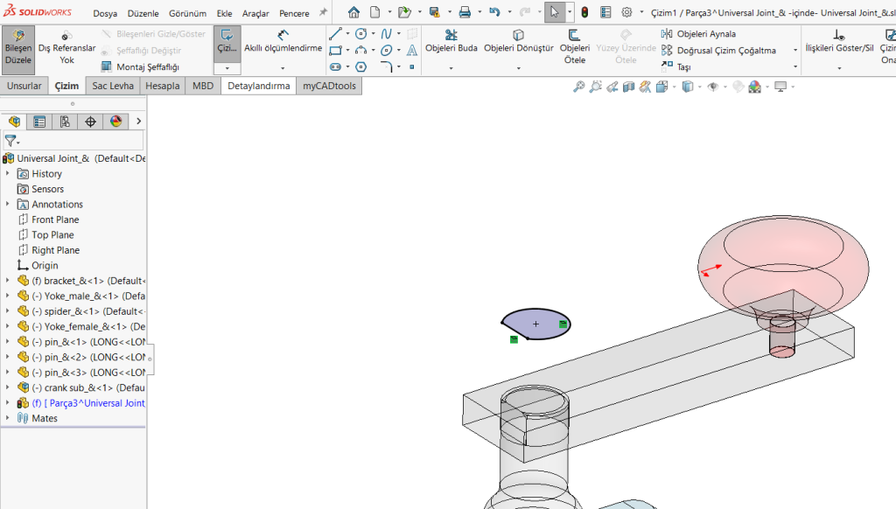Open the DisplayManager appearance tab
Screen dimensions: 896x509
[115, 122]
